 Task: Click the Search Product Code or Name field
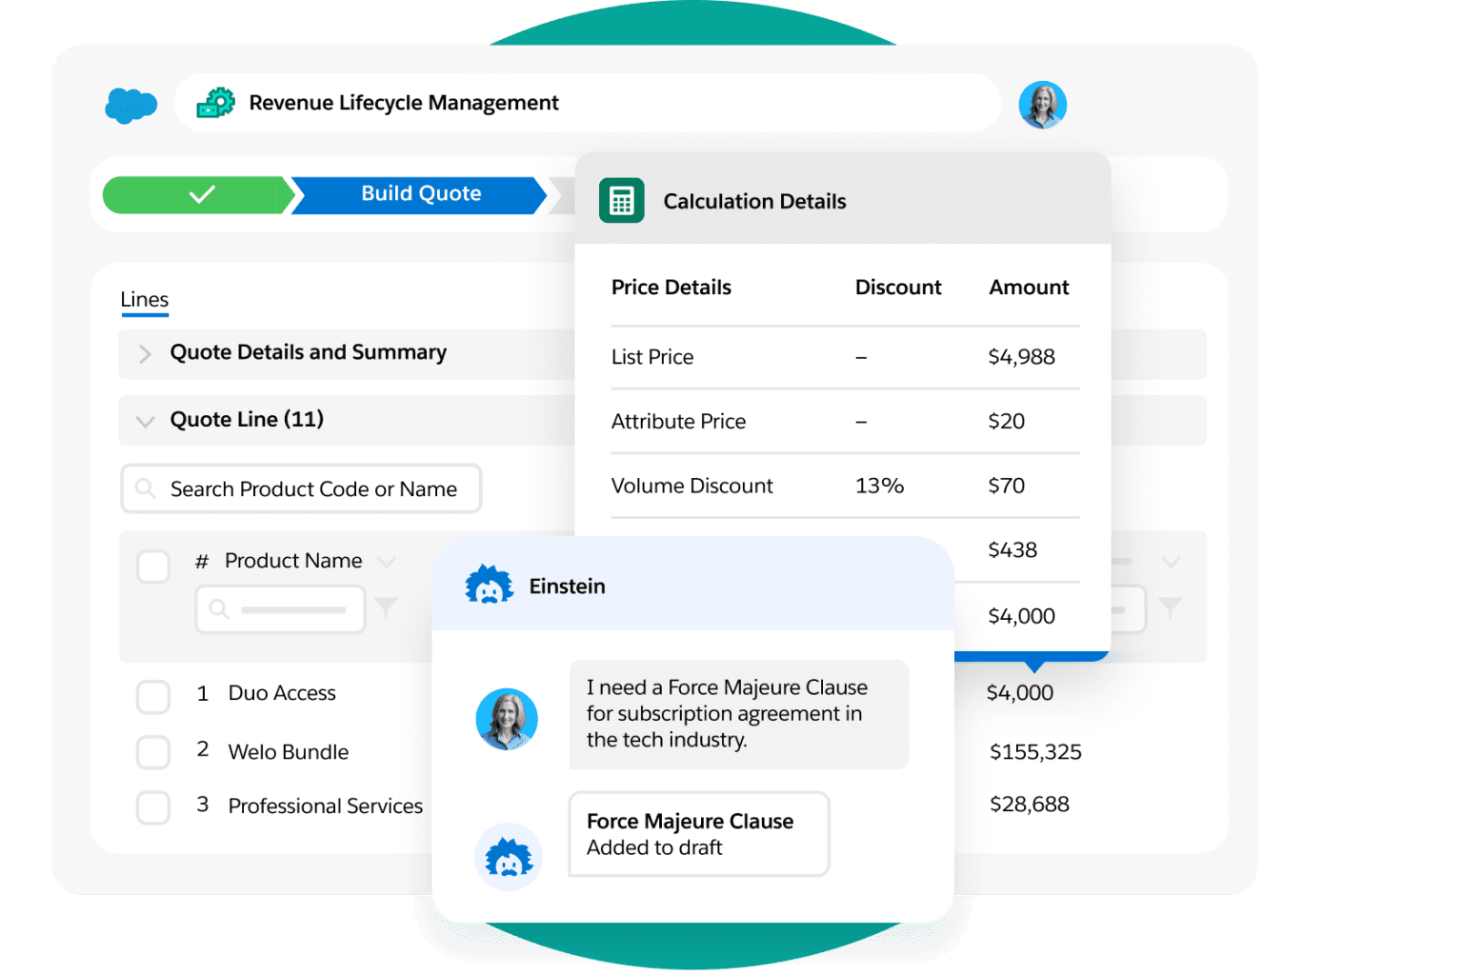pyautogui.click(x=301, y=488)
